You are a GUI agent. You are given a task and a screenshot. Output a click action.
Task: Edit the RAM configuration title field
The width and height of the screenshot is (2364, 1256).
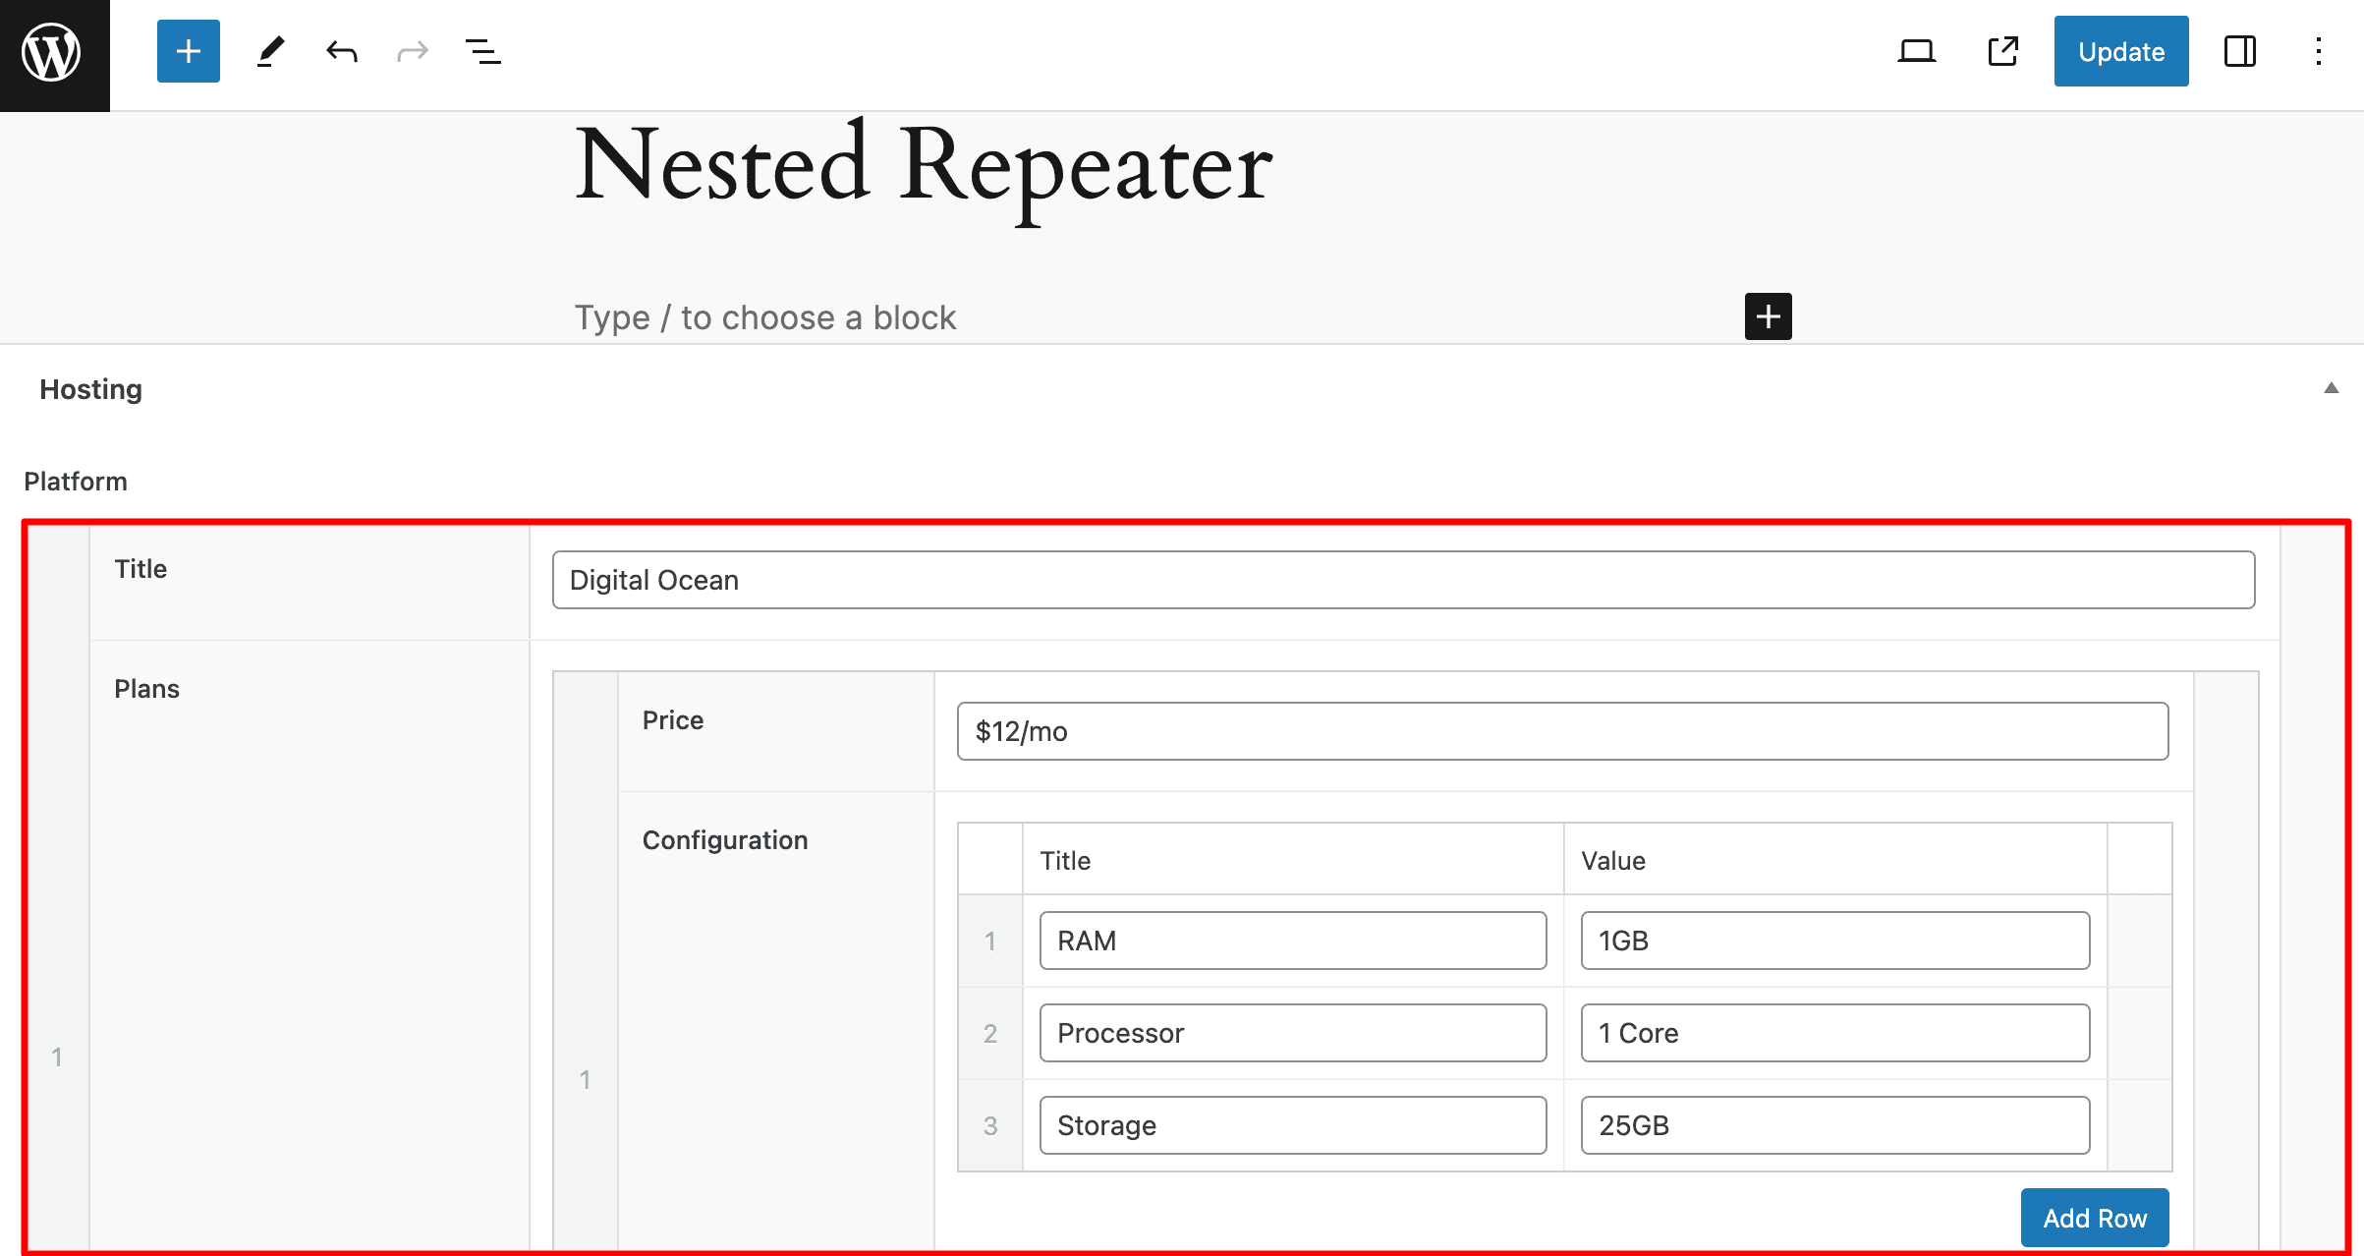[x=1293, y=941]
